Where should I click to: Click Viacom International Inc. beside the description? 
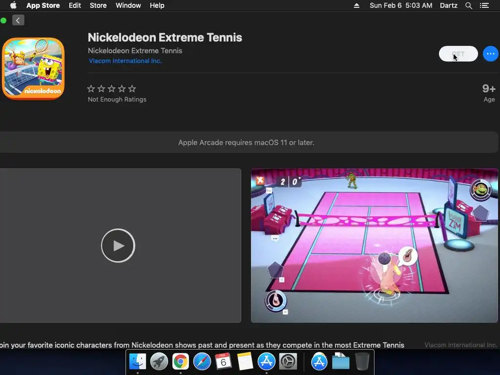point(461,345)
